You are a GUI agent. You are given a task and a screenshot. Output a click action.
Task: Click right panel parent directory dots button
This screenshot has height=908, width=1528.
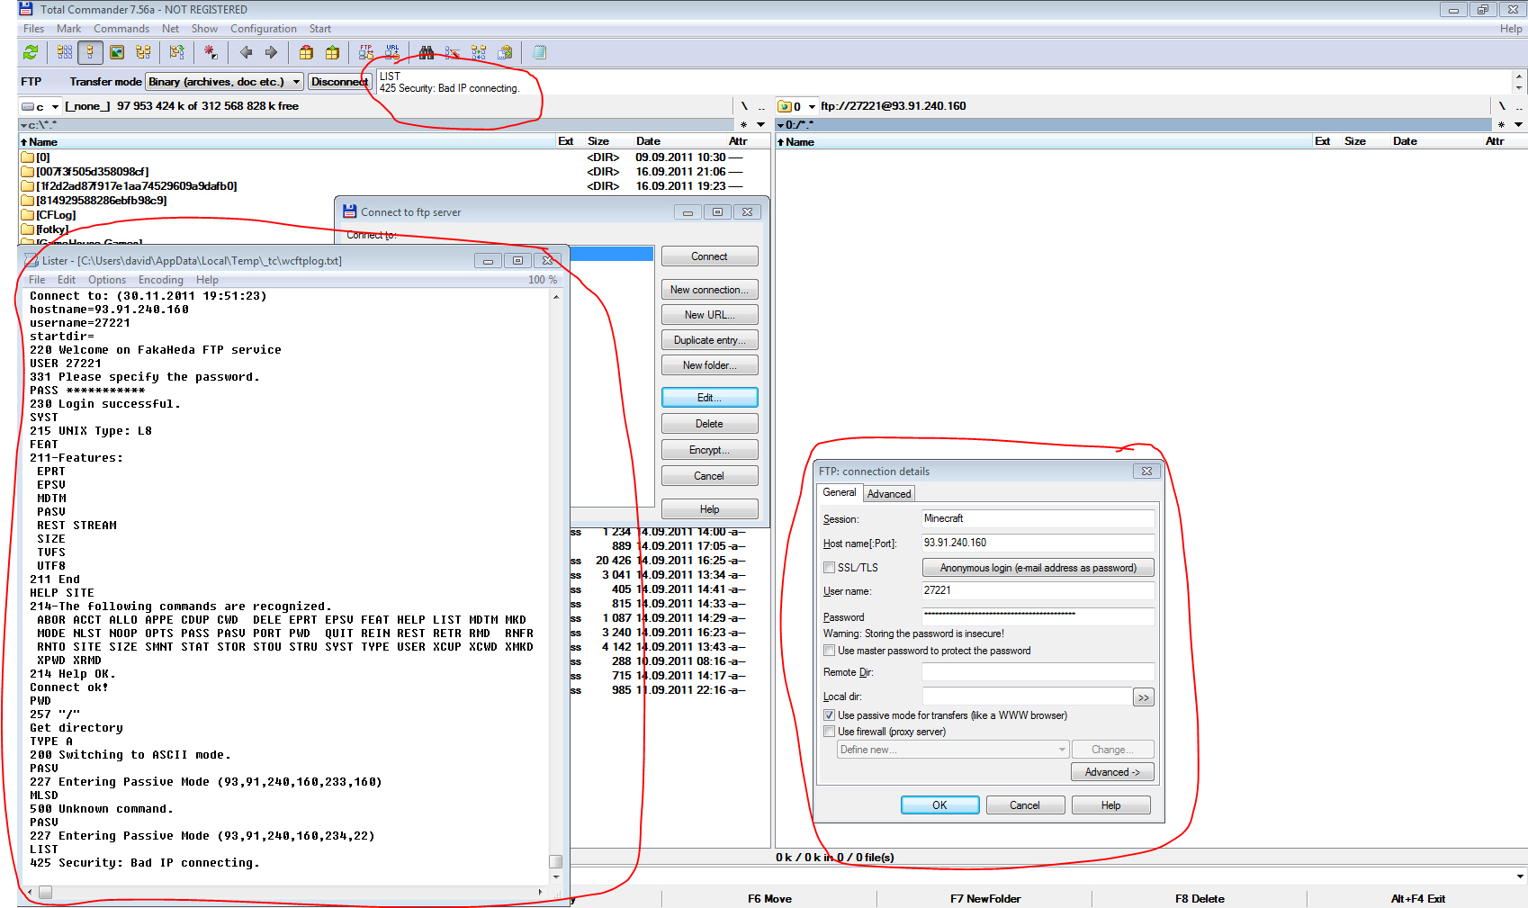coord(1519,106)
